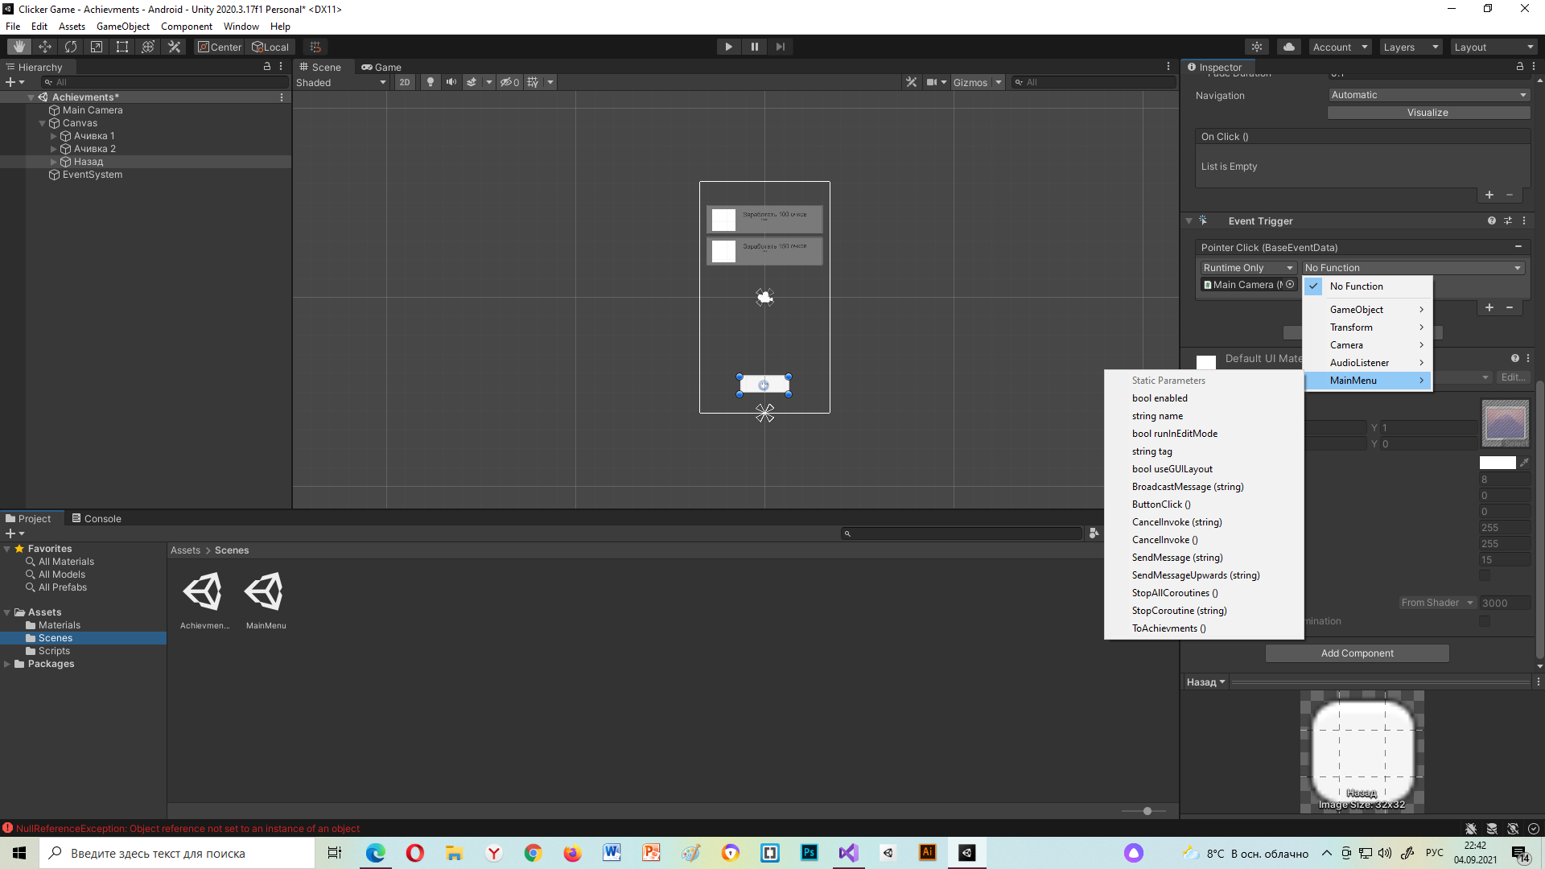Open Account dropdown
The height and width of the screenshot is (869, 1545).
pos(1340,47)
